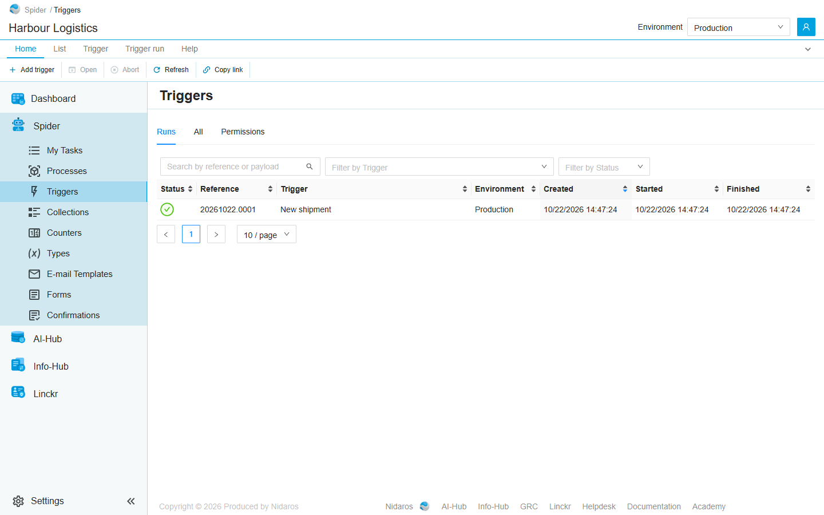Open Processes icon in sidebar
Screen dimensions: 824x515
34,171
